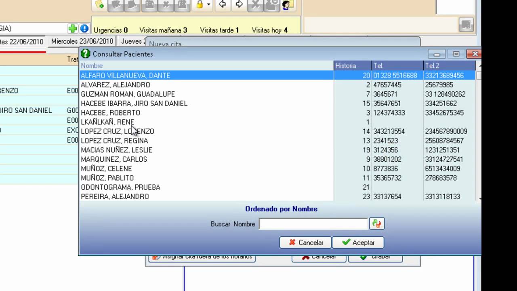Select patient MARQUINEZ, CARLOS
The width and height of the screenshot is (517, 291).
[x=206, y=159]
